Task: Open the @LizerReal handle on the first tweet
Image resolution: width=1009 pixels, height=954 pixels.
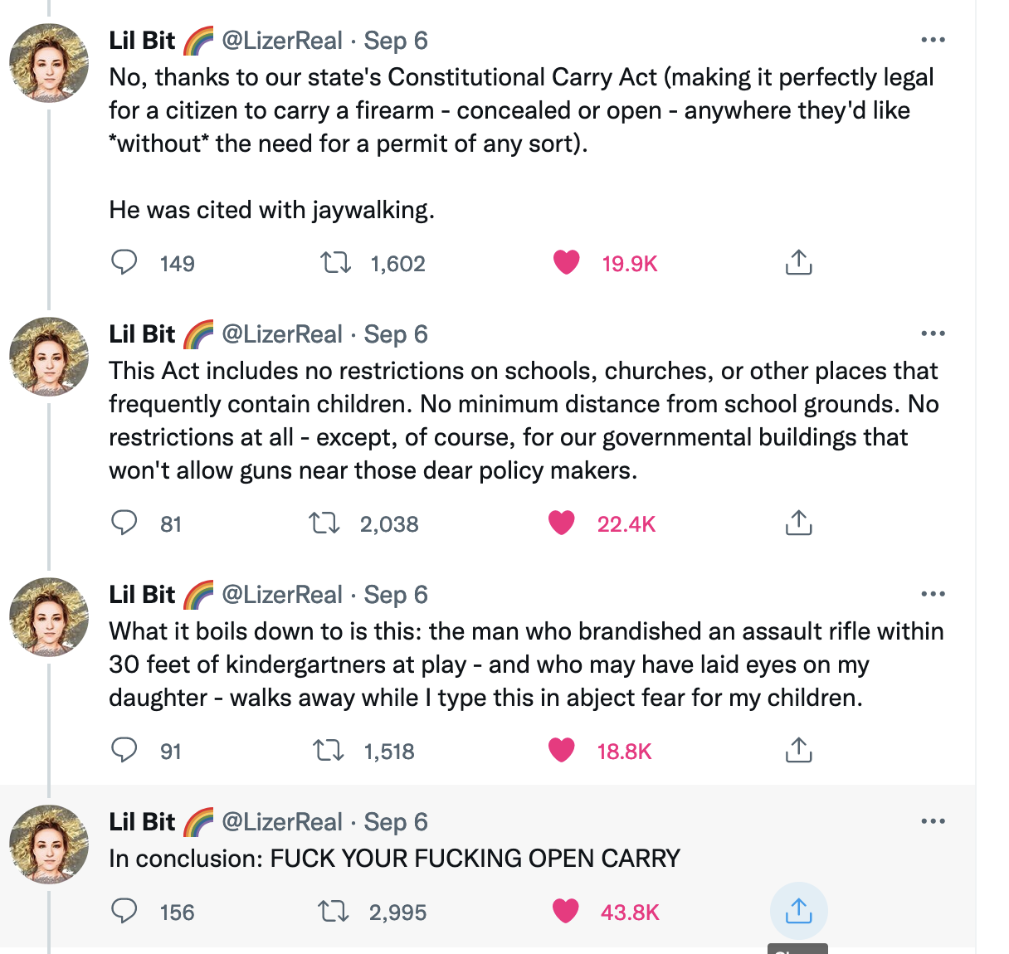Action: [x=282, y=41]
